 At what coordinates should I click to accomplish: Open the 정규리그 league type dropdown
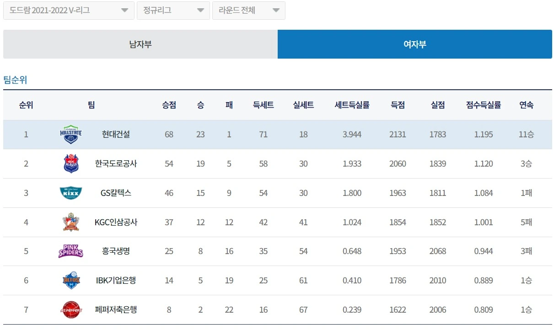(x=173, y=11)
